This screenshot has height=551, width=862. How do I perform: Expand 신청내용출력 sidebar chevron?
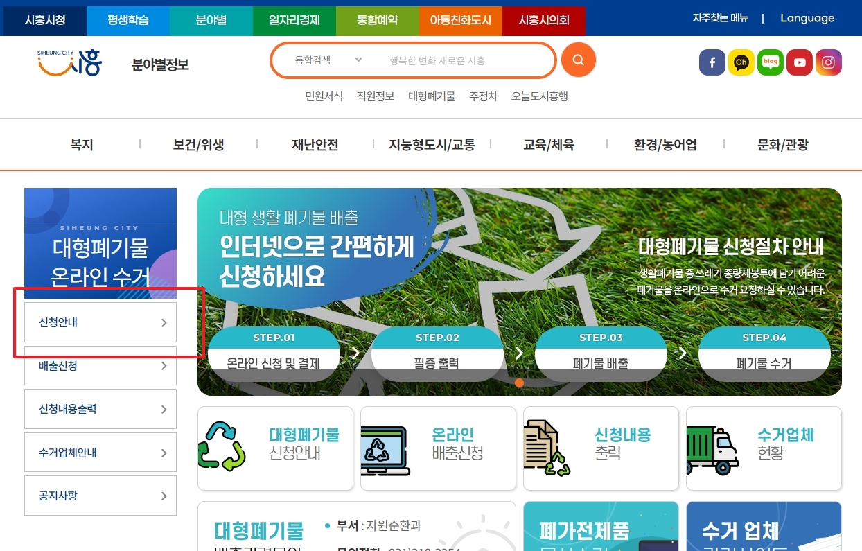coord(164,410)
